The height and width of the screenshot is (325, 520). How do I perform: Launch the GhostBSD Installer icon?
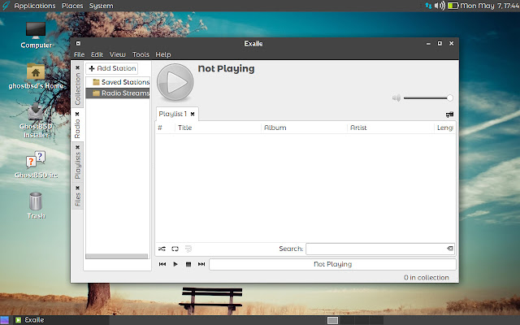coord(36,120)
